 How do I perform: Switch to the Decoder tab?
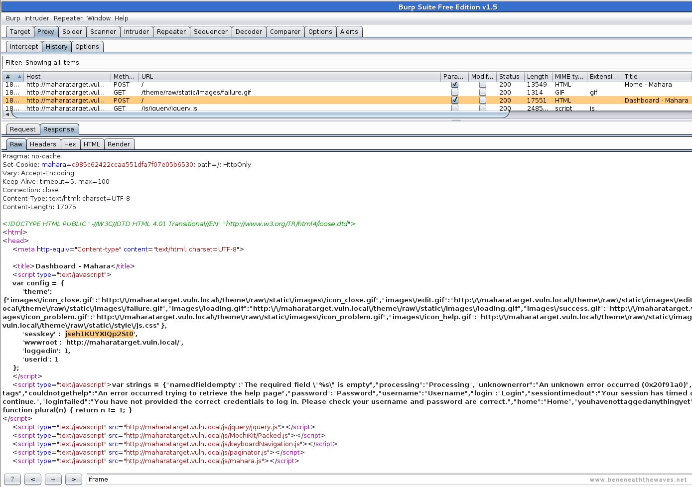pos(249,31)
